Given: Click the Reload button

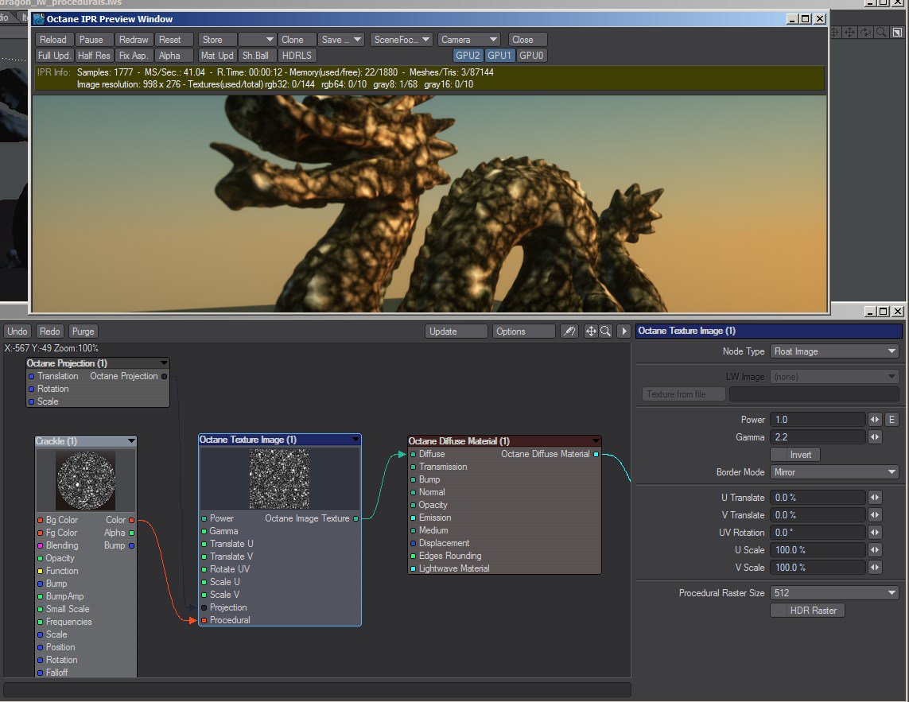Looking at the screenshot, I should (53, 40).
